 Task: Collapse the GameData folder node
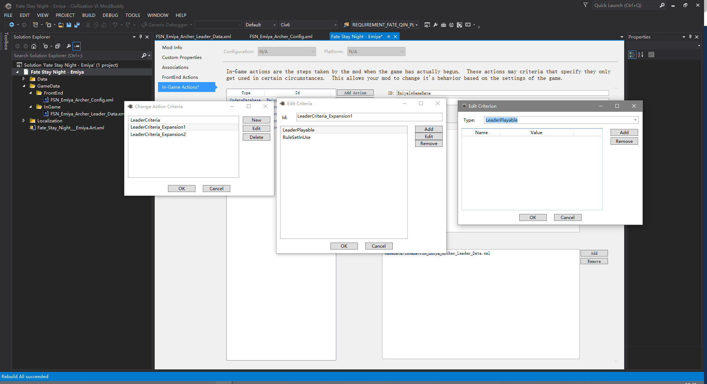coord(23,86)
